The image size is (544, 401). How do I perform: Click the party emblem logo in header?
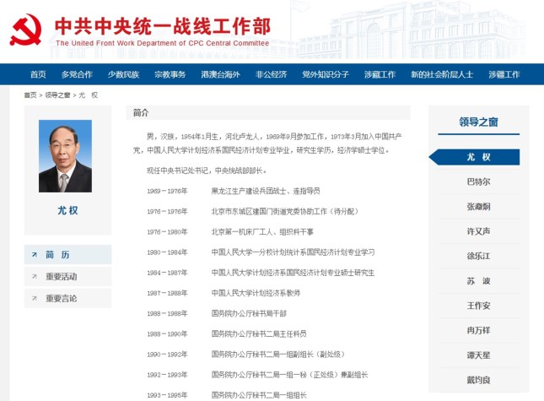(26, 30)
